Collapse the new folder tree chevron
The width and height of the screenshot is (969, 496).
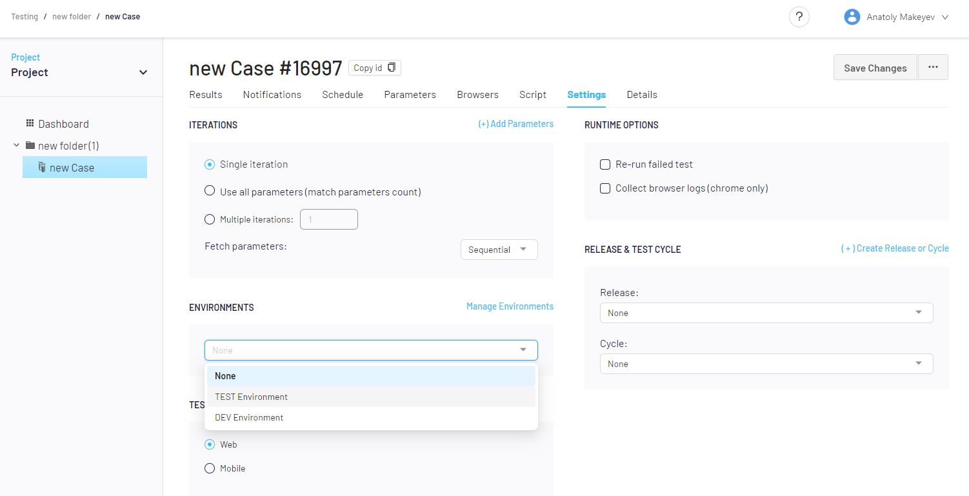click(16, 145)
